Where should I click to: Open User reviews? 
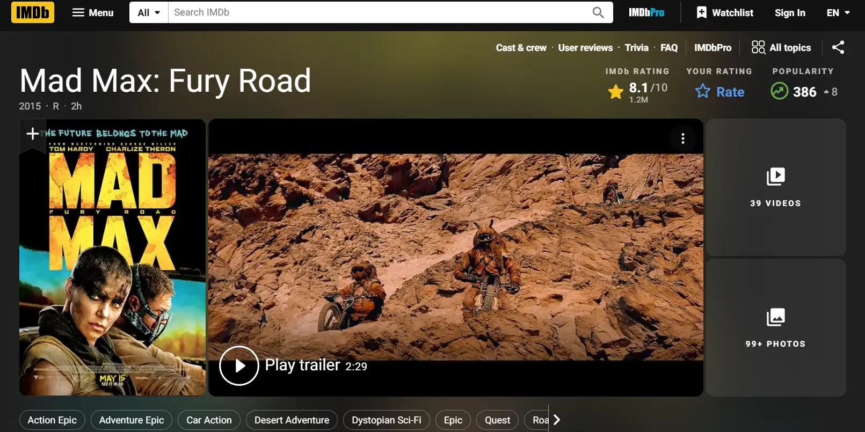coord(585,48)
